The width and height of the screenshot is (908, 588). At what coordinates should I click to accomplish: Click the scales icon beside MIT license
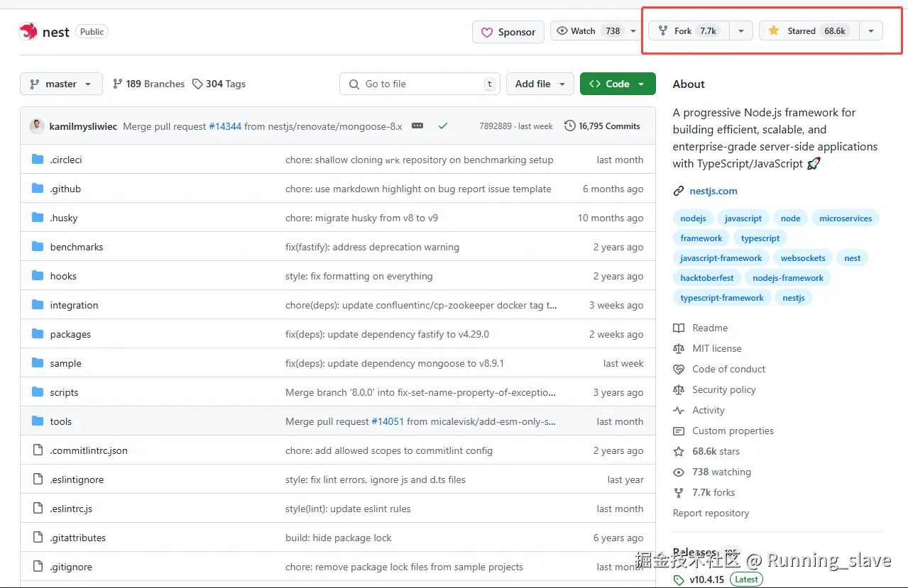(x=679, y=348)
